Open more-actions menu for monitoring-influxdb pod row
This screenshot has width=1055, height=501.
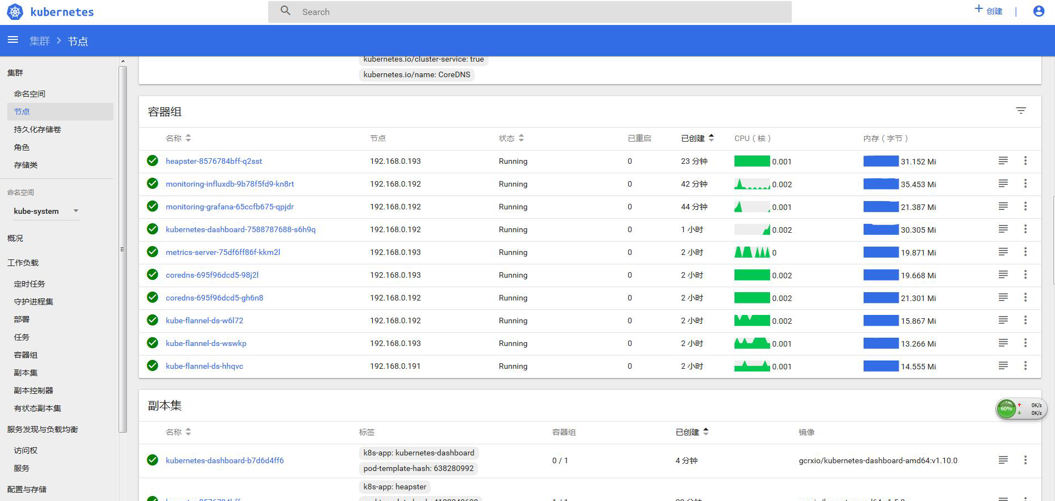(1025, 184)
